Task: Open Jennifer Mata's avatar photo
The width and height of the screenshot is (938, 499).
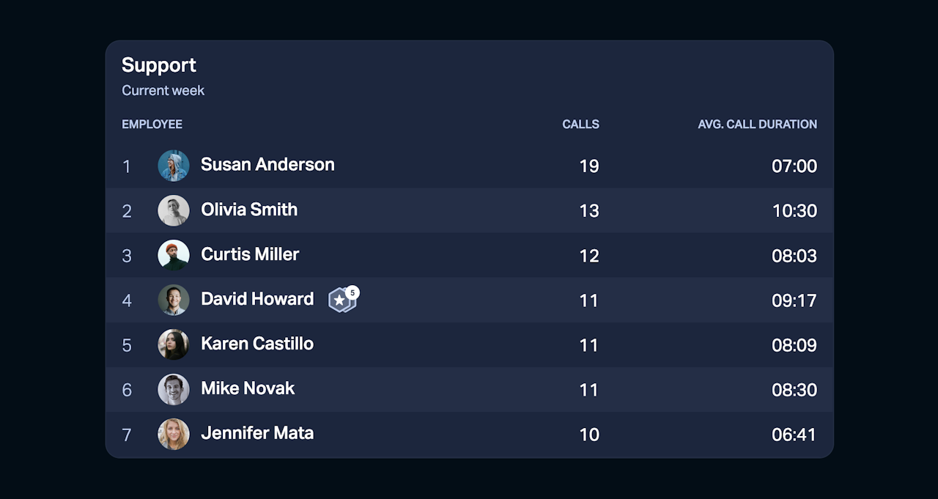Action: tap(174, 434)
